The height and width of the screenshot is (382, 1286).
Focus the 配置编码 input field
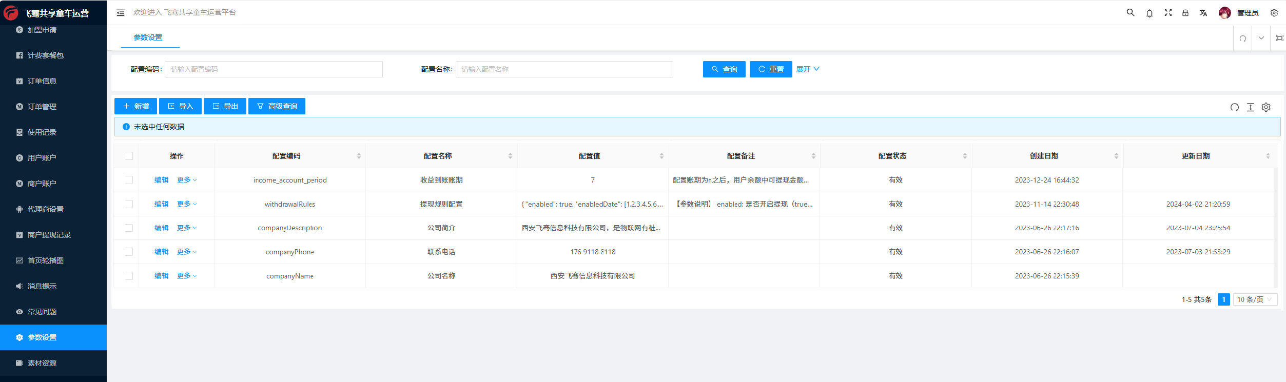pos(274,69)
